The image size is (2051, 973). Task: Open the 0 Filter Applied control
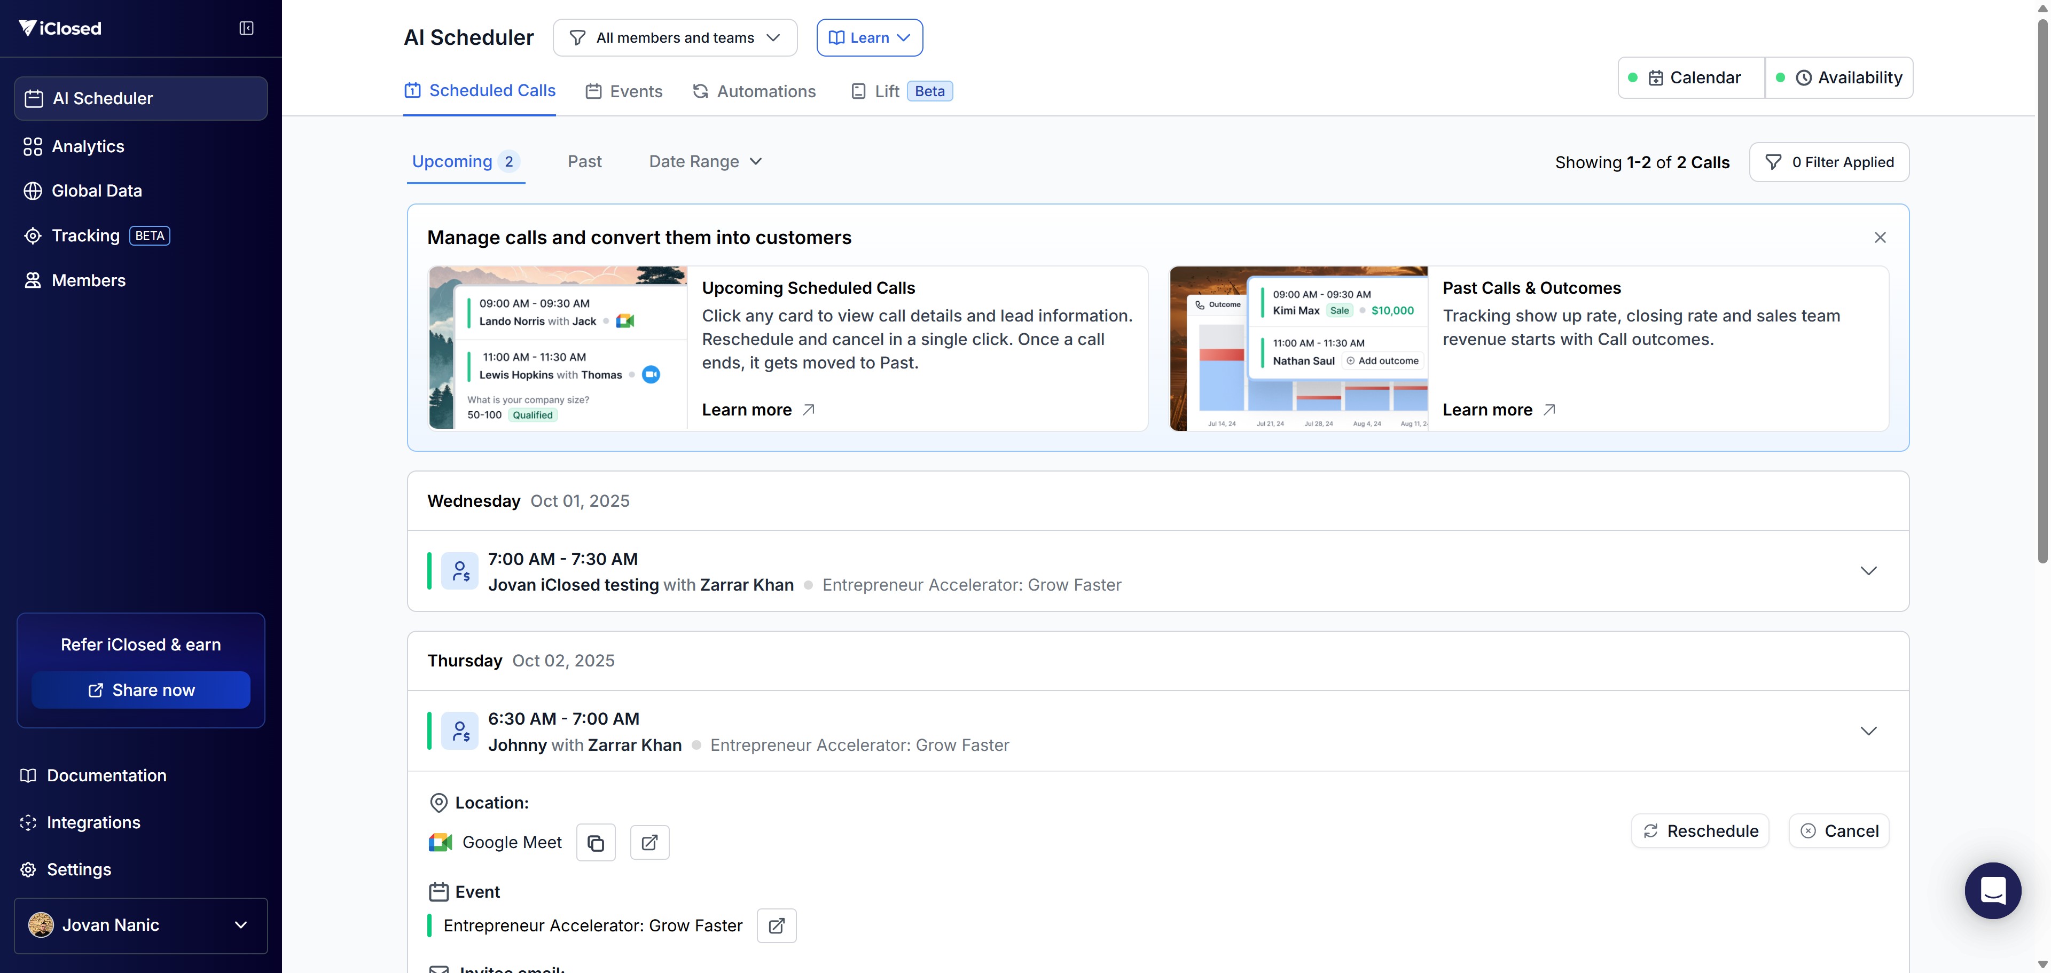point(1829,162)
